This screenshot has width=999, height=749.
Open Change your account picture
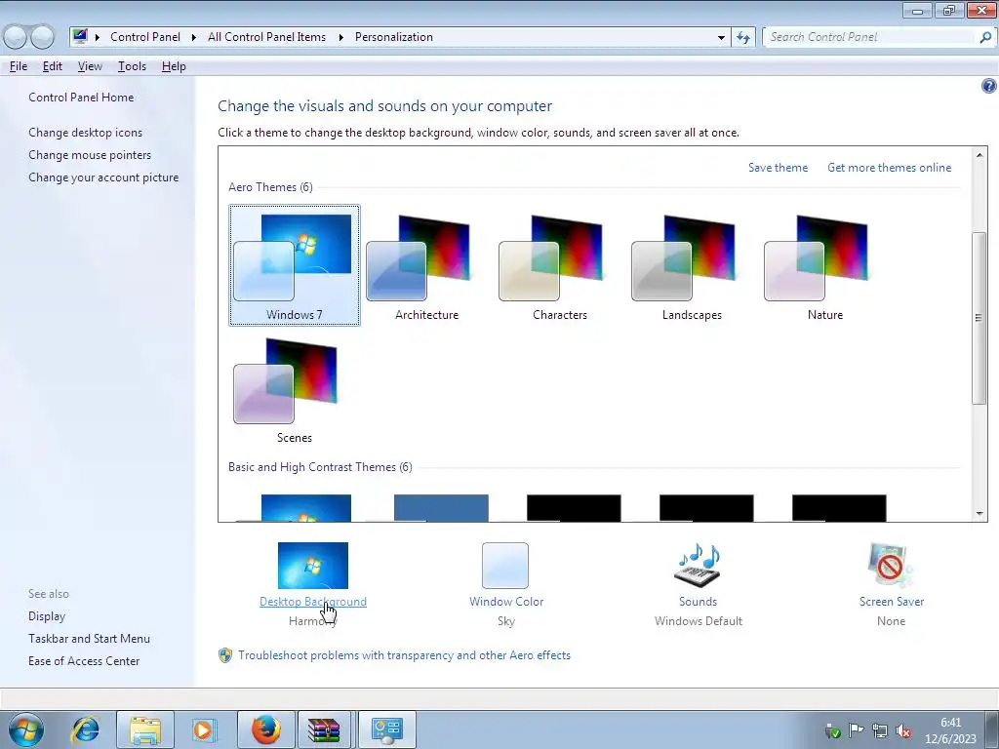click(x=103, y=177)
